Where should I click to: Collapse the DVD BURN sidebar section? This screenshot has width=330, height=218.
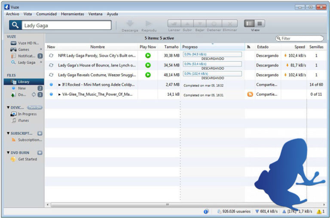[x=9, y=152]
